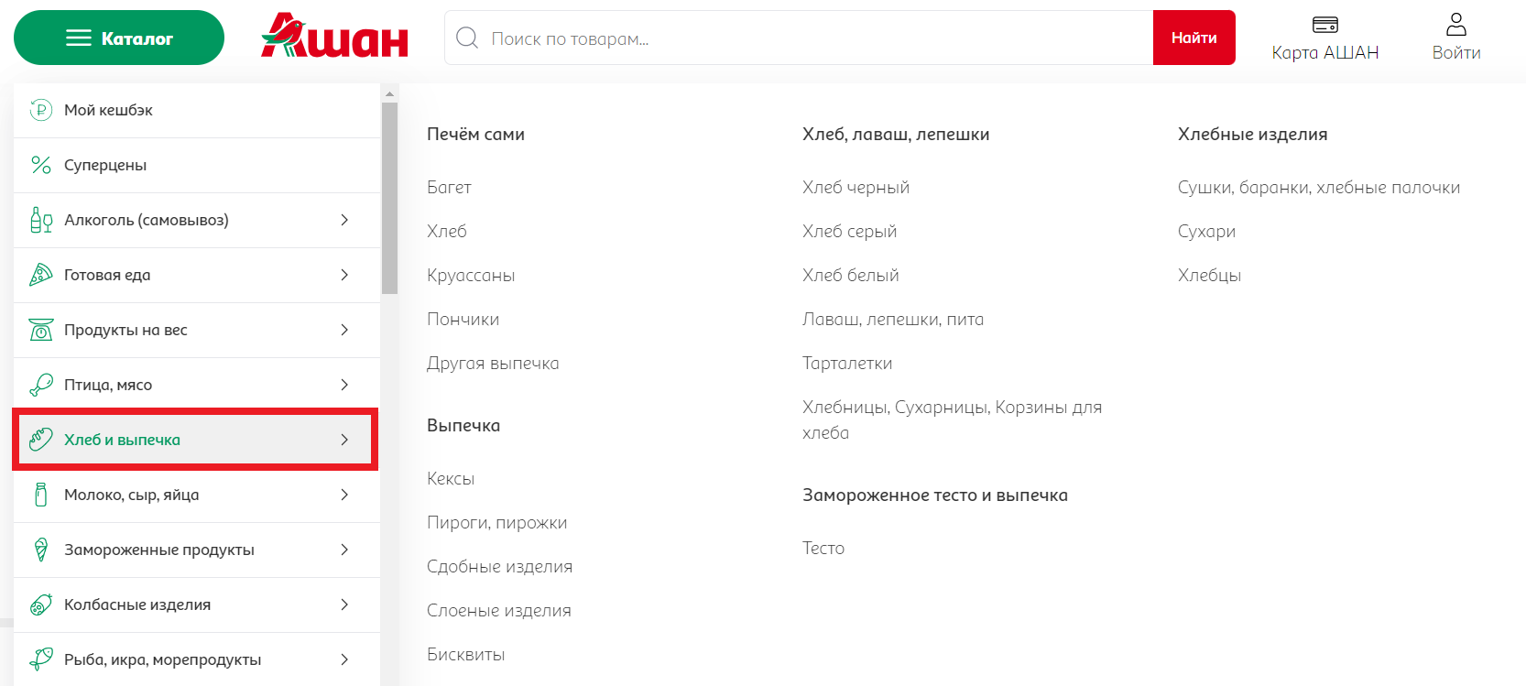
Task: Expand Молоко, сыр, яйца chevron
Action: (344, 495)
